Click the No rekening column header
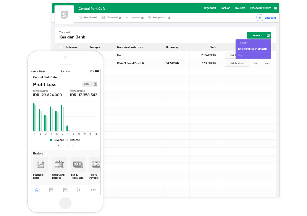This screenshot has width=307, height=216. click(172, 47)
